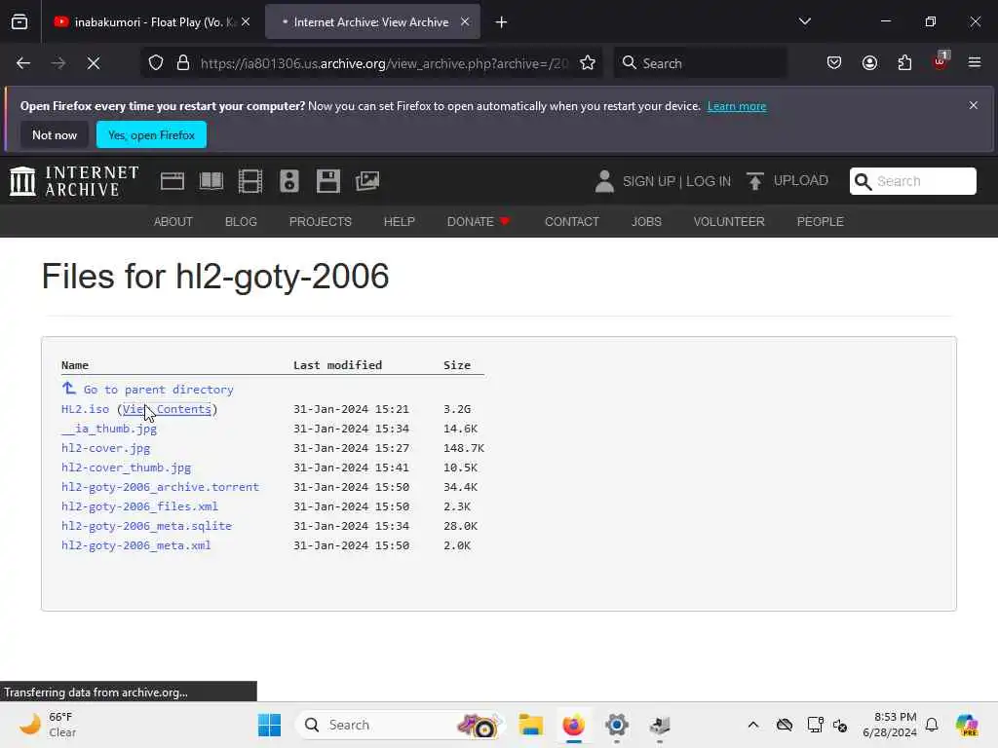Open the Images media icon
The image size is (998, 748).
coord(367,181)
